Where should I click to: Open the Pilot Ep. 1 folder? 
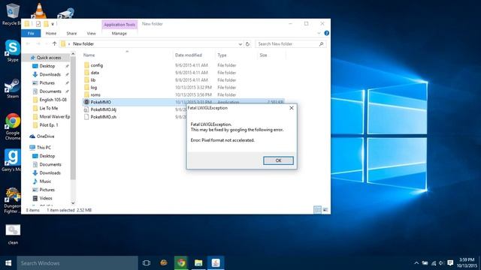(48, 125)
